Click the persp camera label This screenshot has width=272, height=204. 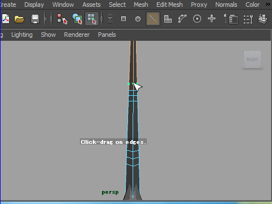pyautogui.click(x=110, y=192)
